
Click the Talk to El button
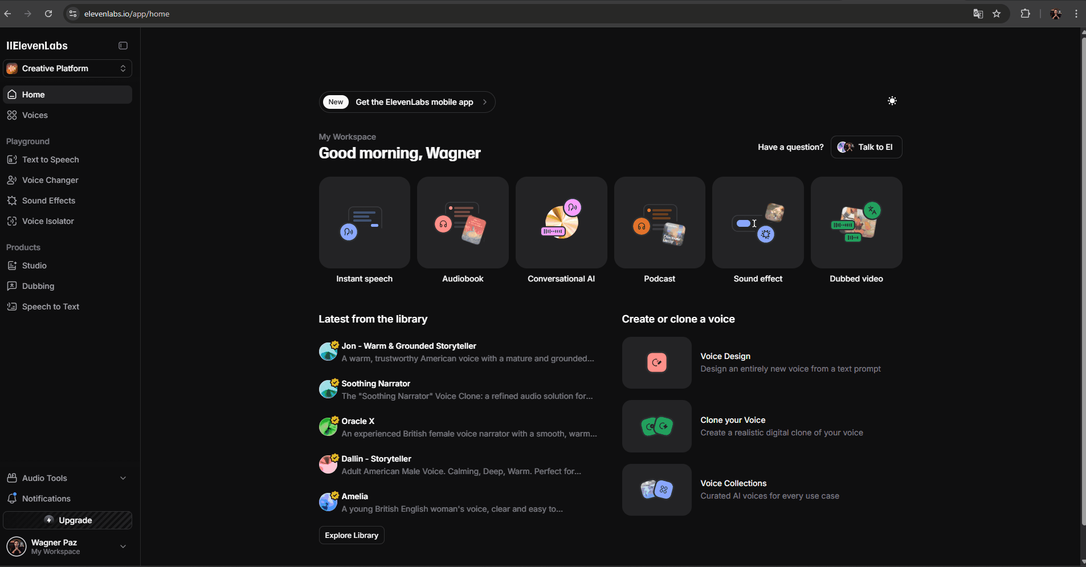866,147
